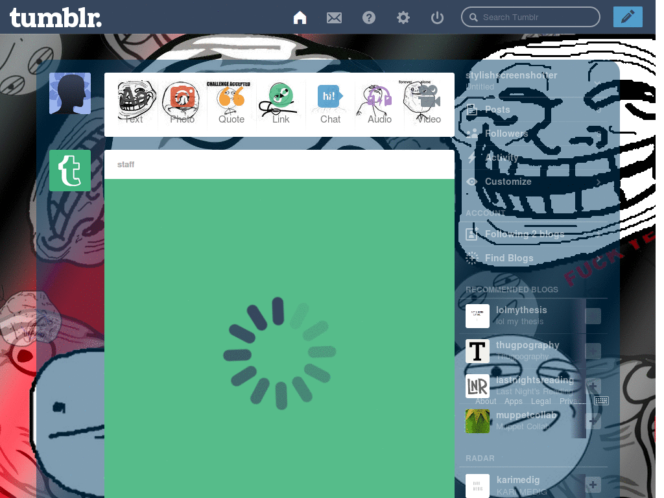Focus the Search Tumblr field
The width and height of the screenshot is (664, 498).
[x=530, y=17]
